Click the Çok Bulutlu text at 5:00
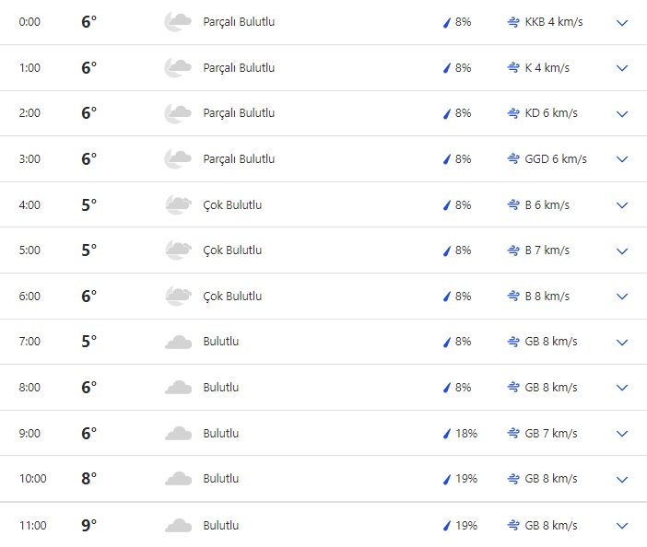This screenshot has height=547, width=647. (232, 250)
